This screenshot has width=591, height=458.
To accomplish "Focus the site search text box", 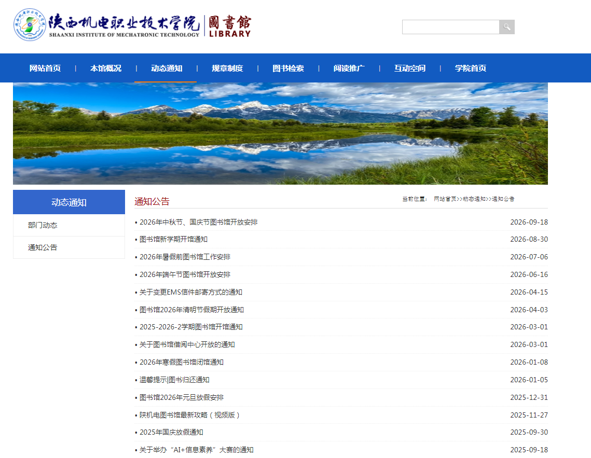I will [451, 27].
